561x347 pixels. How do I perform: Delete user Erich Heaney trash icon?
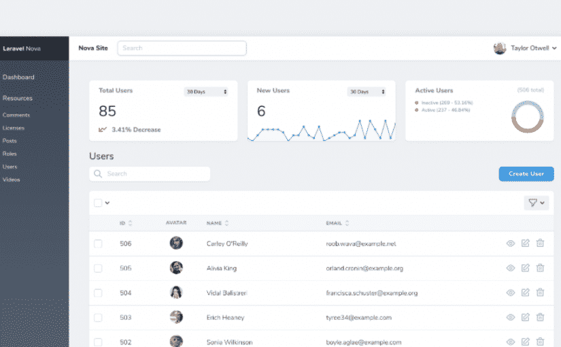[x=540, y=317]
